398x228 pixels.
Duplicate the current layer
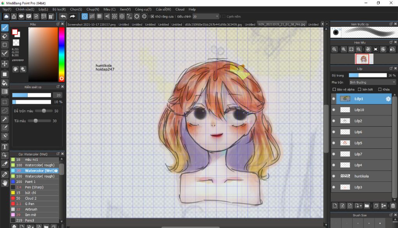coord(376,206)
